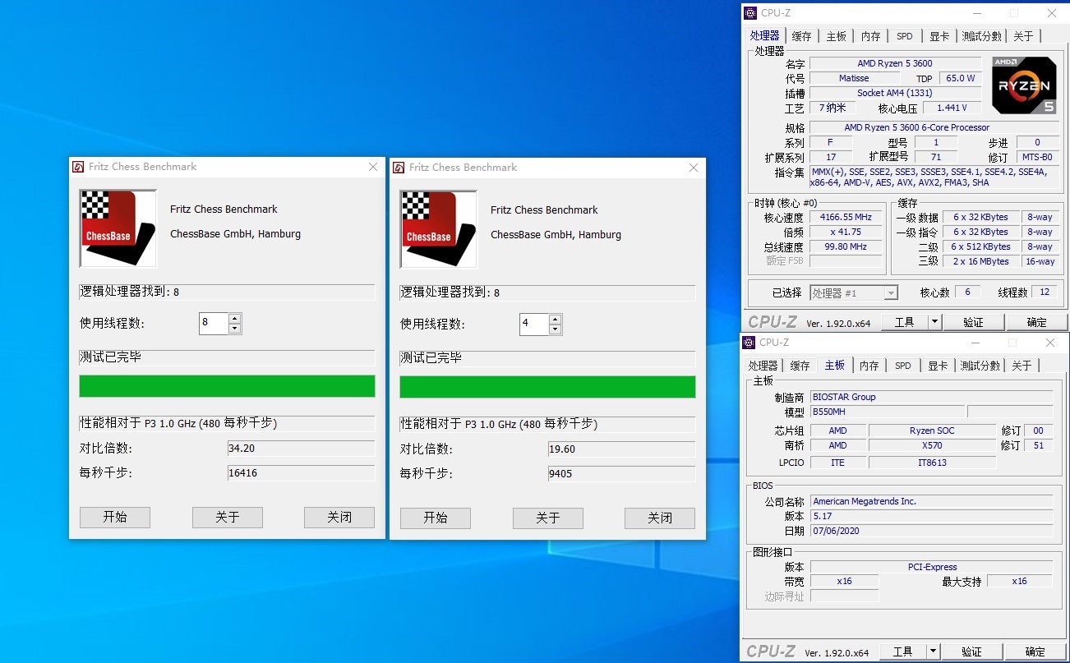Click 开始 in the 4-thread Fritz window
The image size is (1070, 663).
[436, 518]
